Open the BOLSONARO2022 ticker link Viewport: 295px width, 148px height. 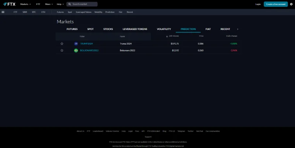[x=89, y=50]
